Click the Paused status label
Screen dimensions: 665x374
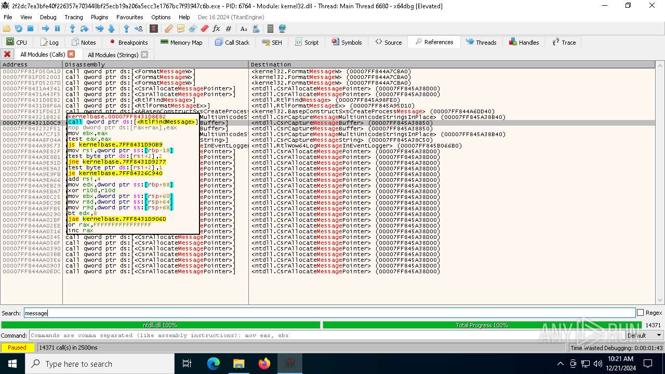coord(17,348)
